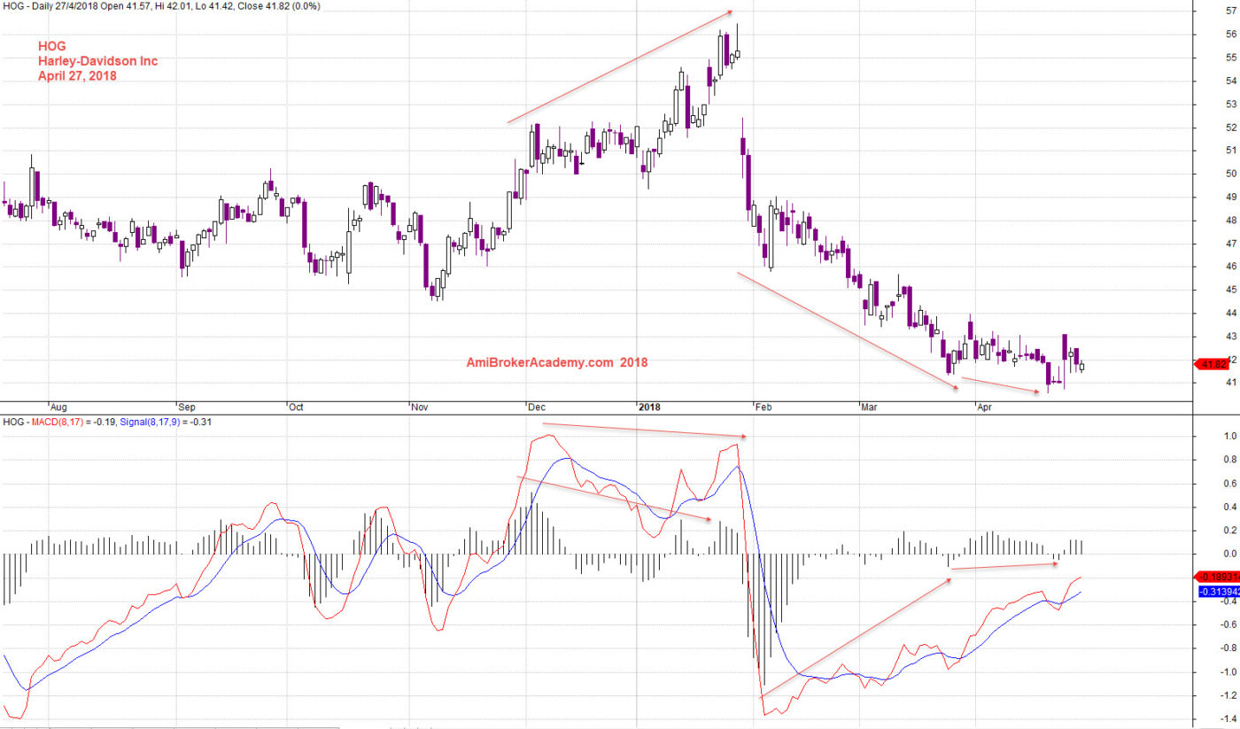
Task: Click the -1.4 value on the MACD axis
Action: tap(1228, 719)
